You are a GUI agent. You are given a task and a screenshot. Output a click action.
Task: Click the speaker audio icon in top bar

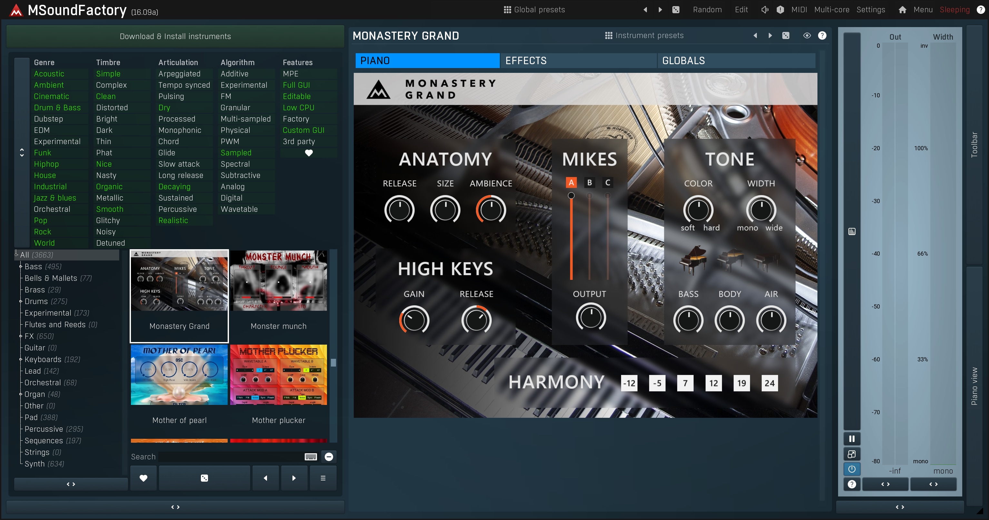pos(764,10)
